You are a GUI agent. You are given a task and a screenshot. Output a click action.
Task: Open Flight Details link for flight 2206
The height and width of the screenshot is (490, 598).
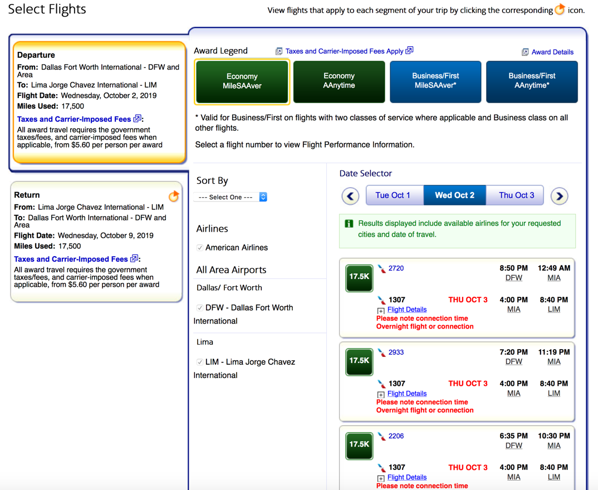click(x=407, y=477)
